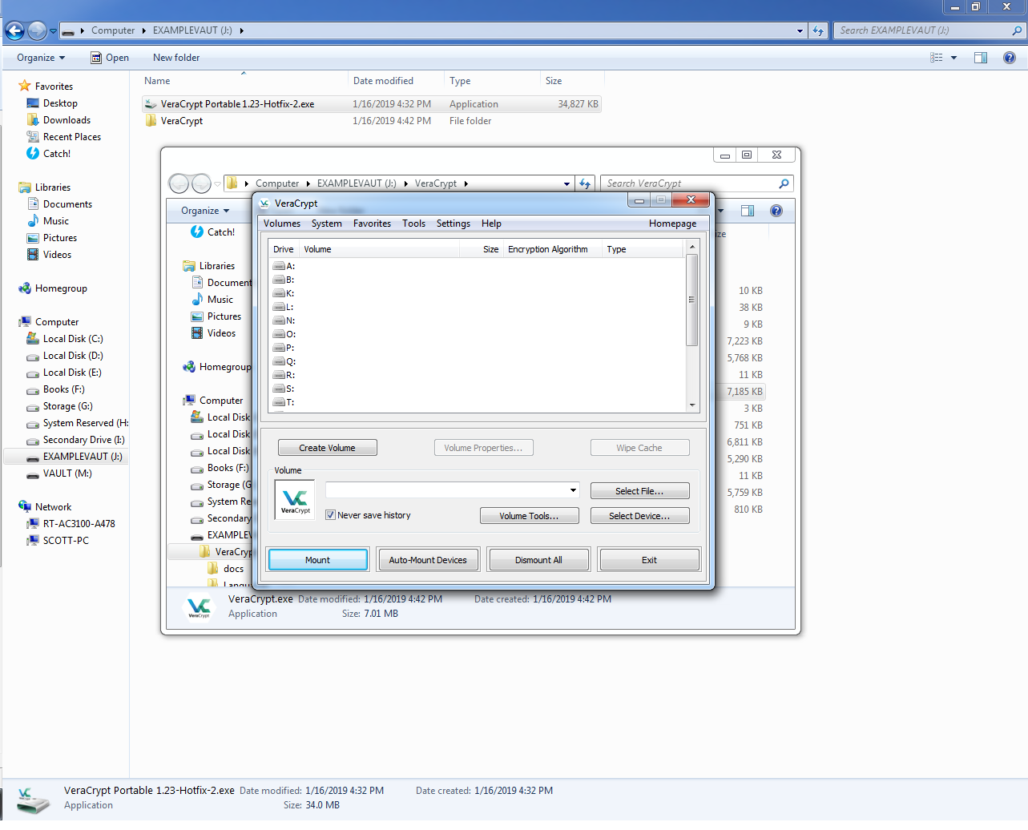Click the drive list scrollbar down arrow
1028x830 pixels.
(692, 405)
